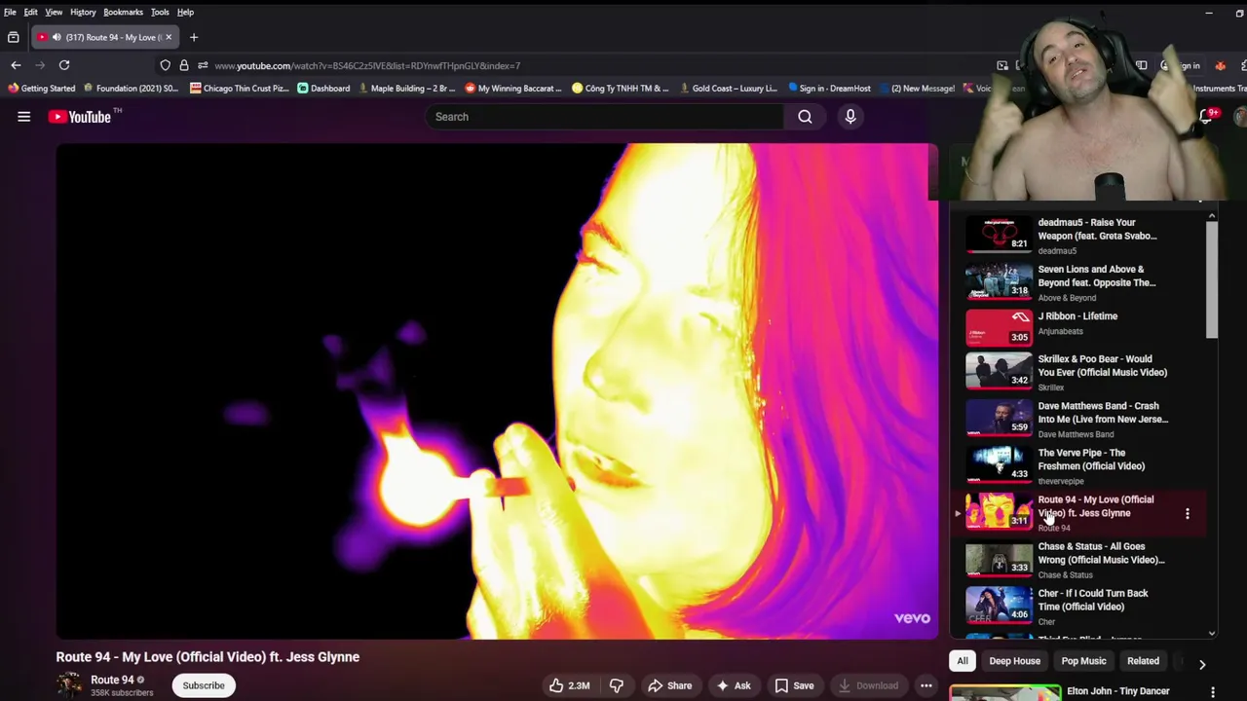Go back with the browser back arrow
1247x701 pixels.
[16, 65]
